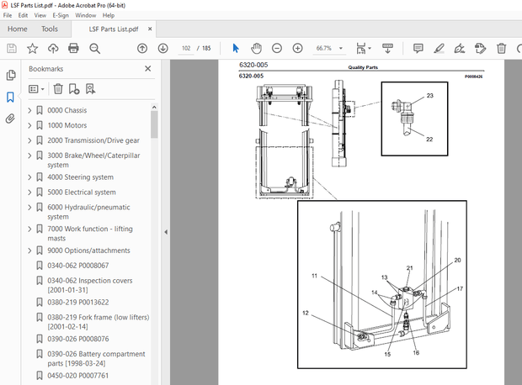The image size is (522, 385).
Task: Open bookmark 0390-026 P0008076
Action: (78, 339)
